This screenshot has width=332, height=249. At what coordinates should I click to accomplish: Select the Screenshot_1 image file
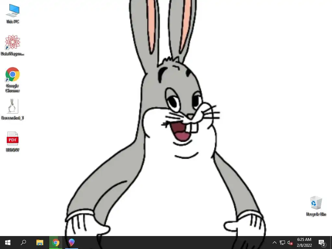13,109
